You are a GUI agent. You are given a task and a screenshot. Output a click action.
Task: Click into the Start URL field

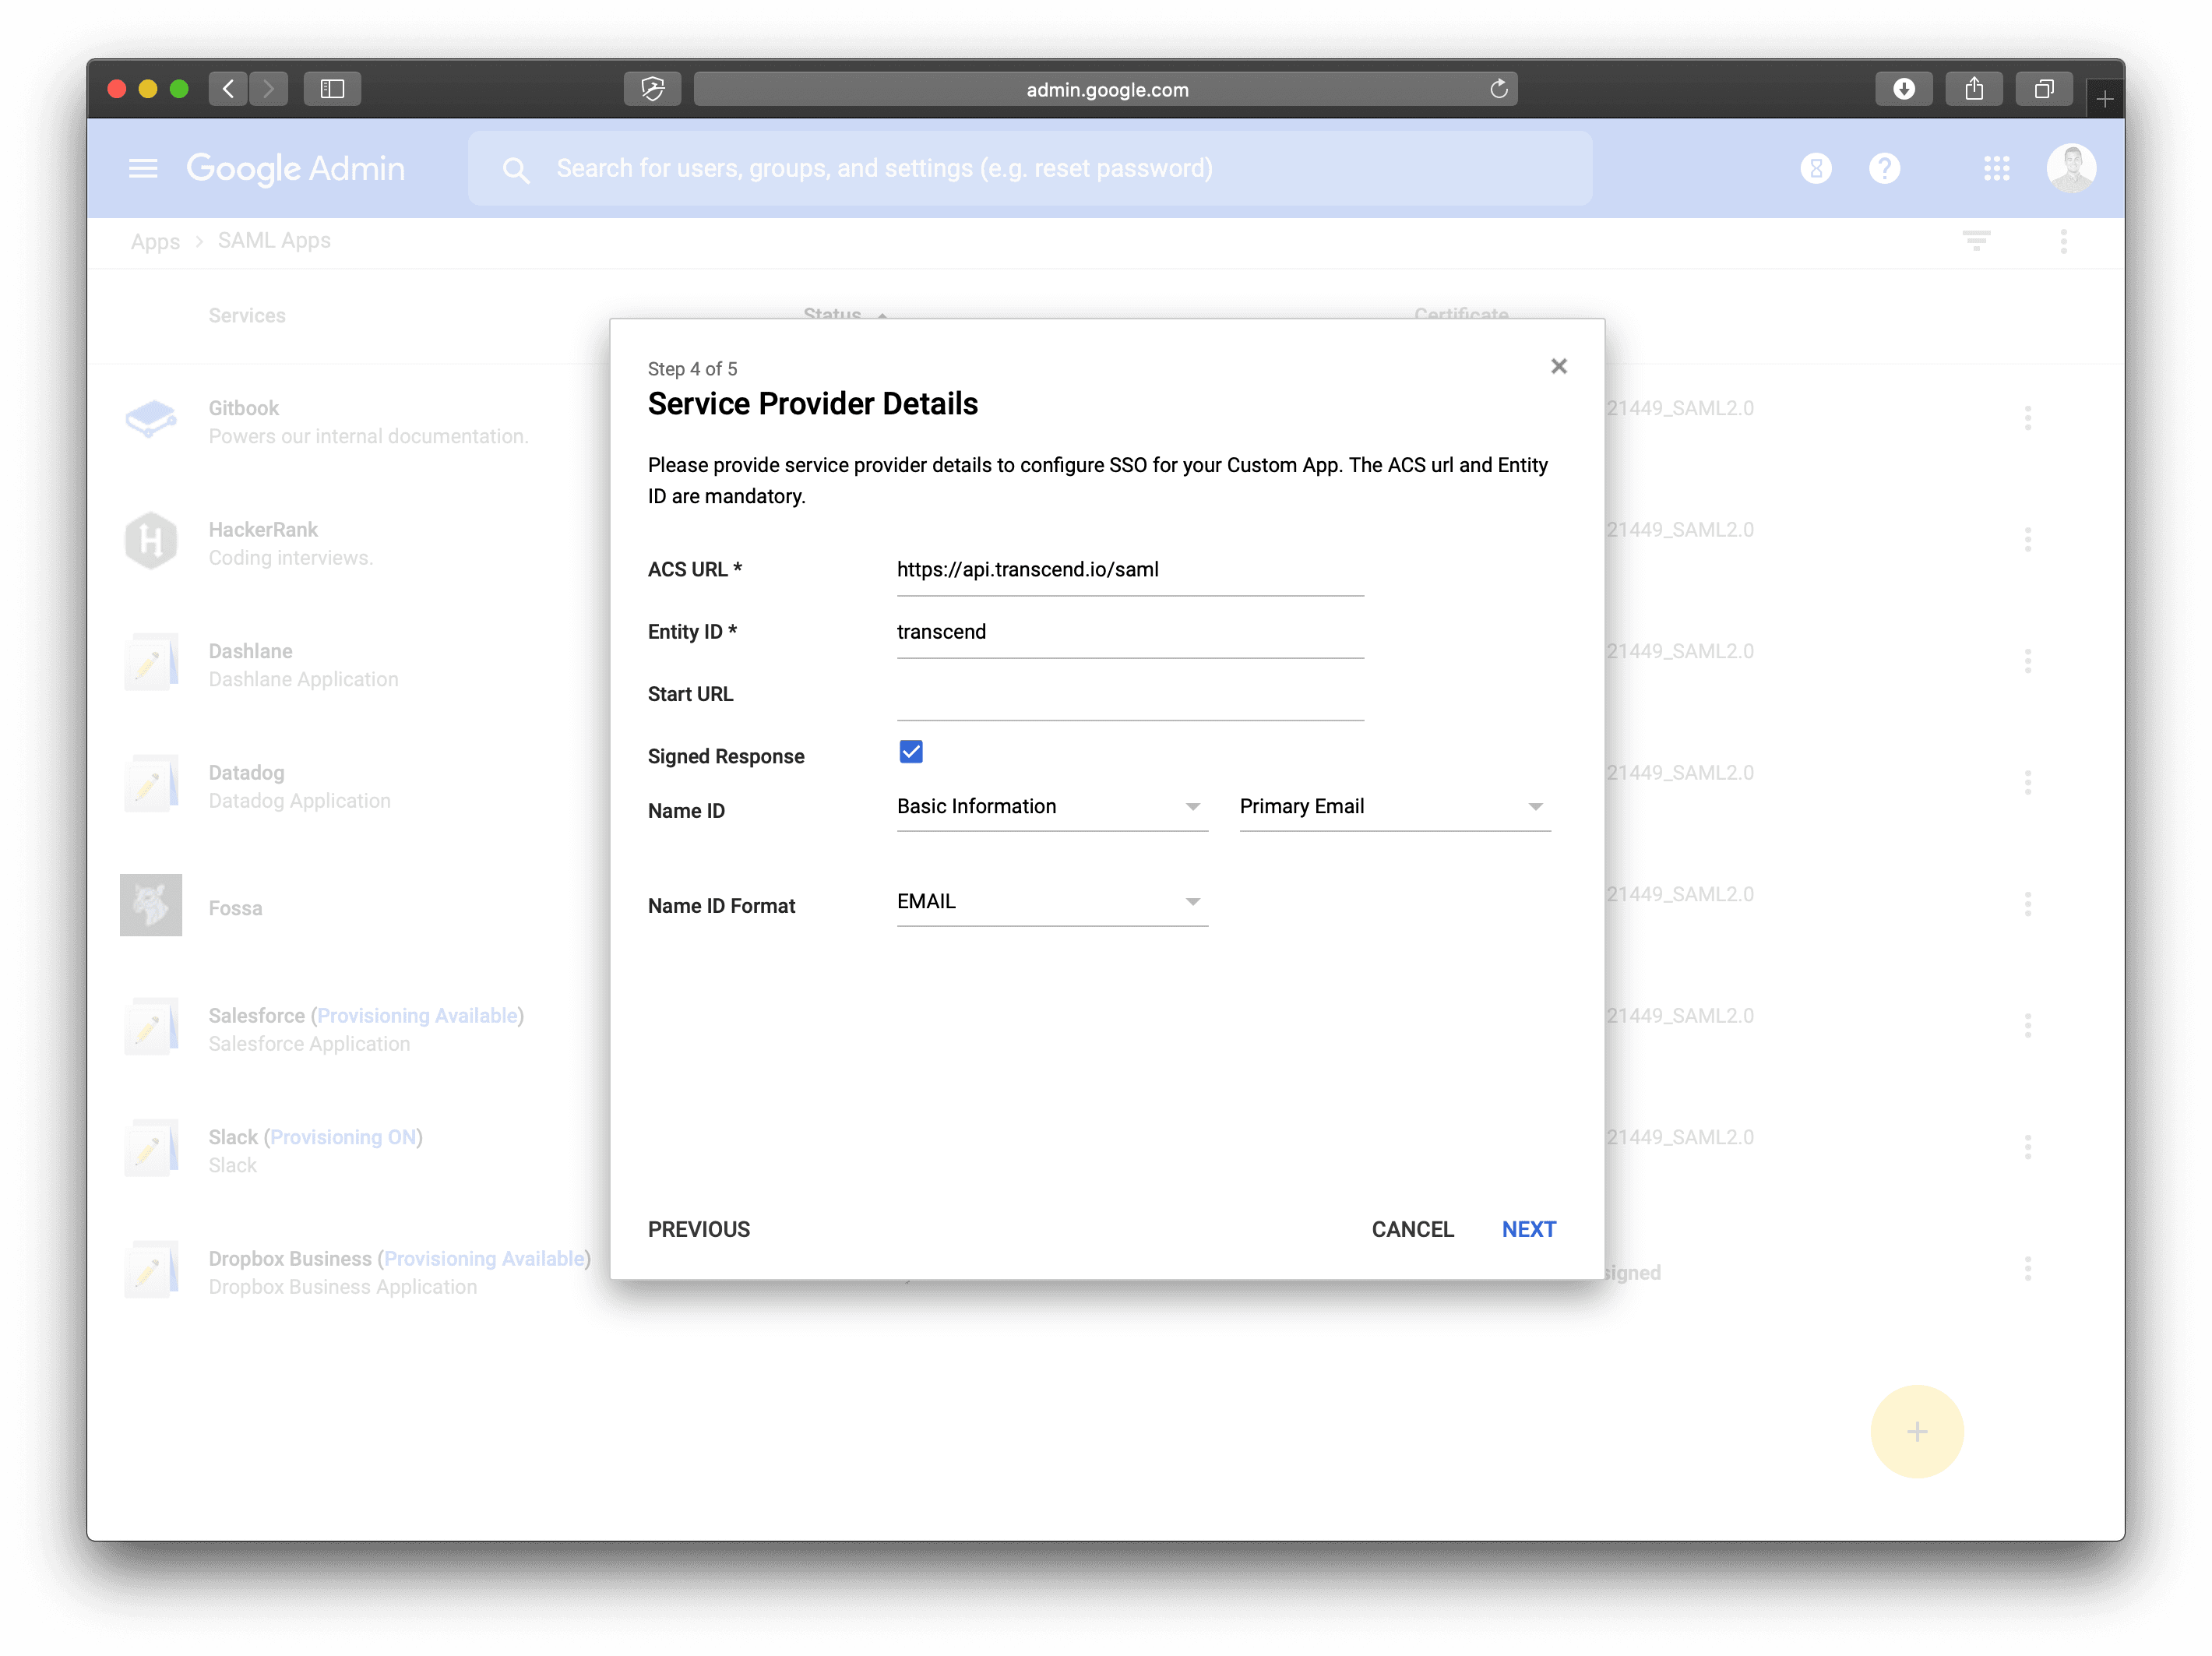(1129, 697)
